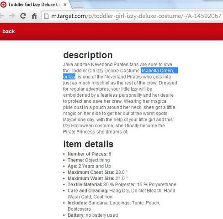The height and width of the screenshot is (219, 223).
Task: Click the 'Battery: no battery used' entry
Action: [x=93, y=215]
